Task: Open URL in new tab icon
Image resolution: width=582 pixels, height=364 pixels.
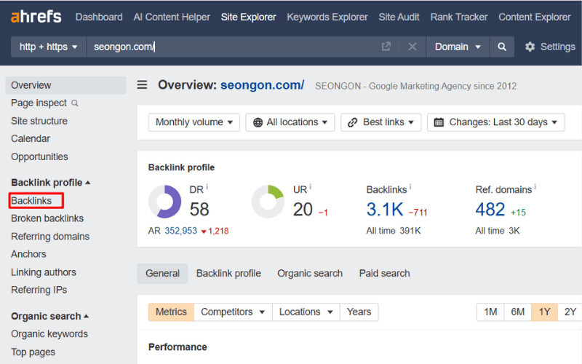Action: 386,47
